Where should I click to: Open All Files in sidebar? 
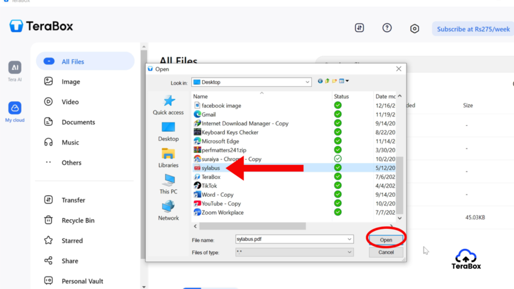pos(85,61)
